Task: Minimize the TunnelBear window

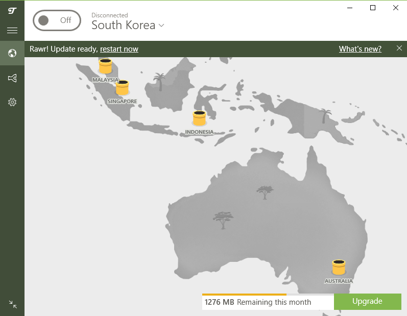Action: [x=350, y=8]
